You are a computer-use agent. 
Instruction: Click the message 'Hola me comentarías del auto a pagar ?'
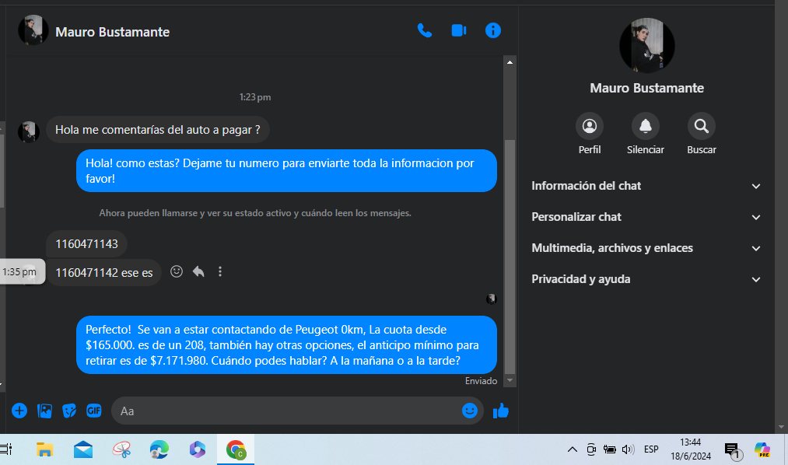pyautogui.click(x=158, y=130)
